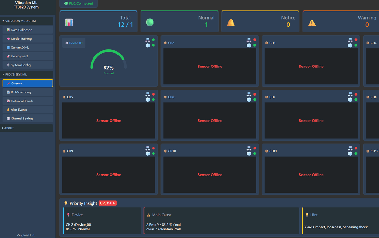Click the Priority Insight light bulb icon
The image size is (379, 238).
coord(66,203)
